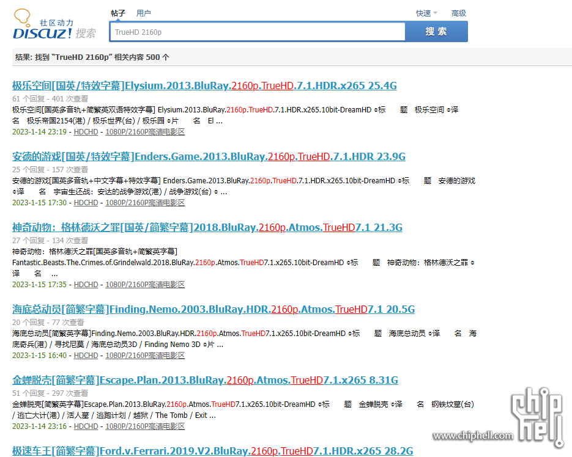
Task: Open HDCHD author link under Escape Plan result
Action: (86, 426)
